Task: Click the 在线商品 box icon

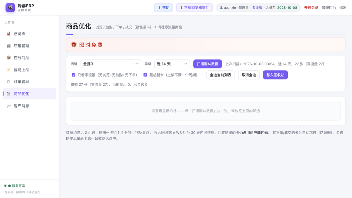Action: tap(9, 58)
